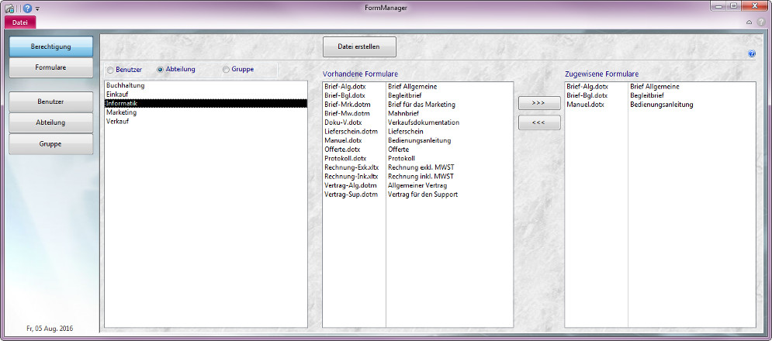The height and width of the screenshot is (341, 772).
Task: Open the Datei tab
Action: point(20,22)
